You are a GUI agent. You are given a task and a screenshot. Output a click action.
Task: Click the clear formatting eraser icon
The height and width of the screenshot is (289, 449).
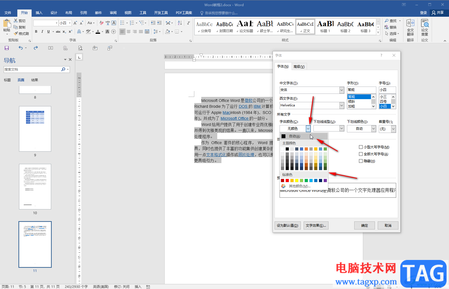(101, 23)
